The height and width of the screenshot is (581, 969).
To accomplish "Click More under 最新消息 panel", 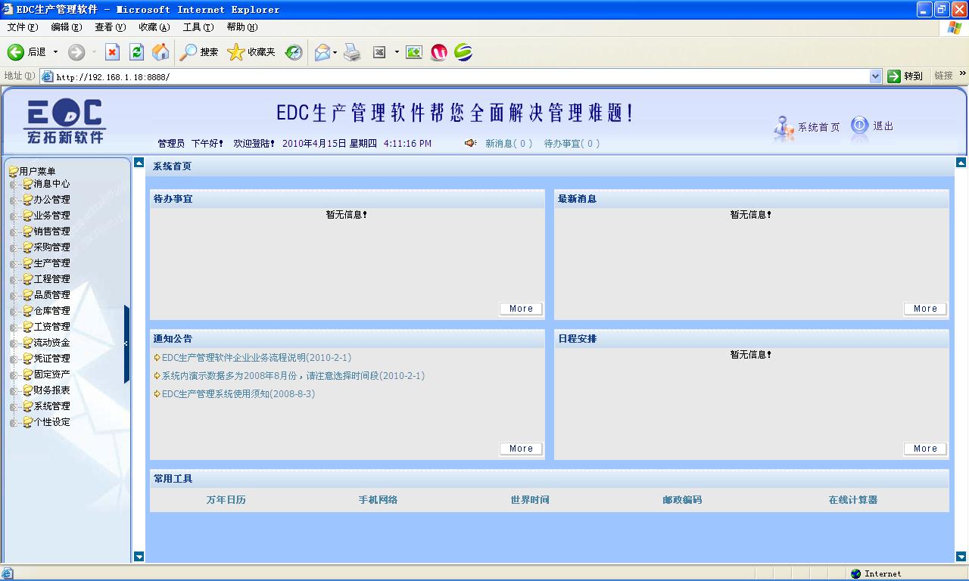I will (x=924, y=308).
